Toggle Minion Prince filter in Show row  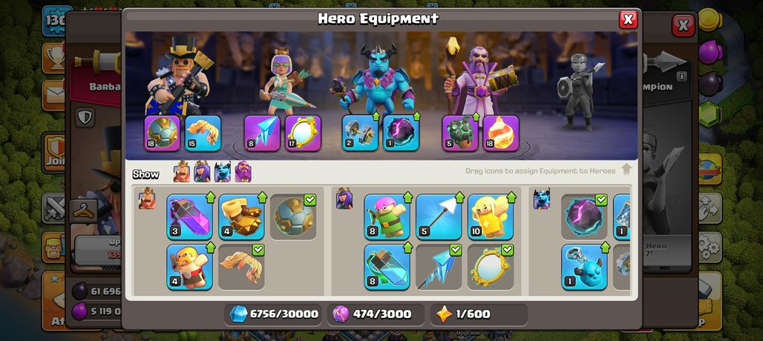click(223, 171)
